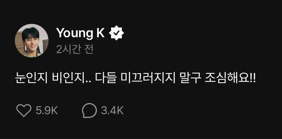This screenshot has width=282, height=139.
Task: Open Young K's round profile photo
Action: click(31, 41)
